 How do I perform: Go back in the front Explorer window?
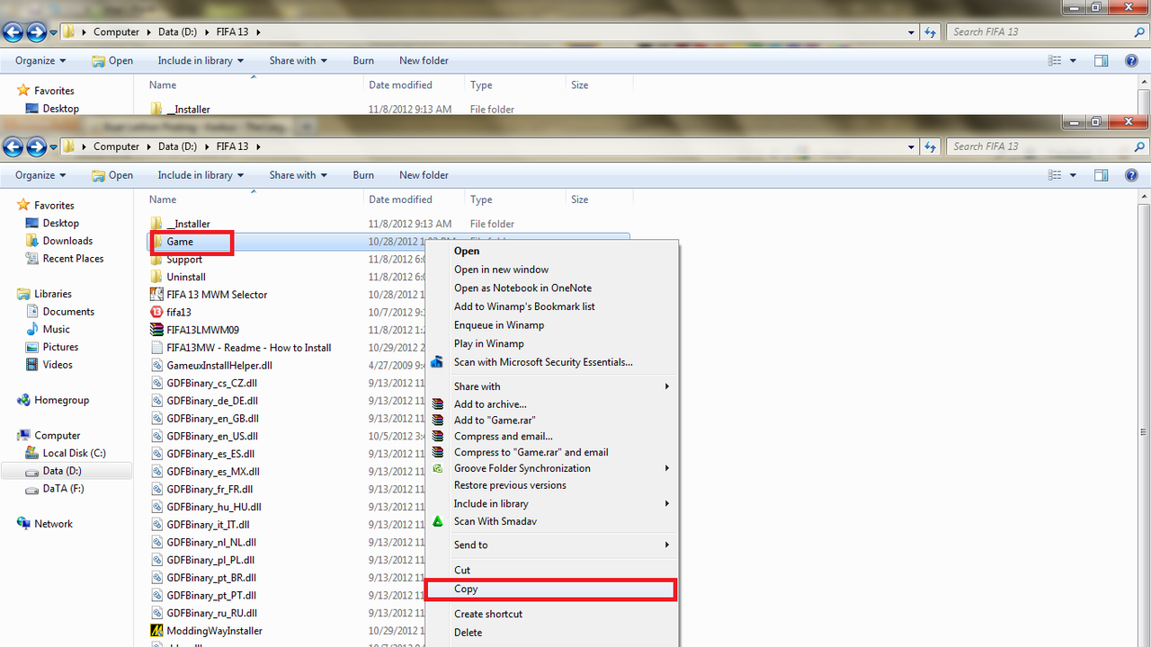tap(13, 146)
